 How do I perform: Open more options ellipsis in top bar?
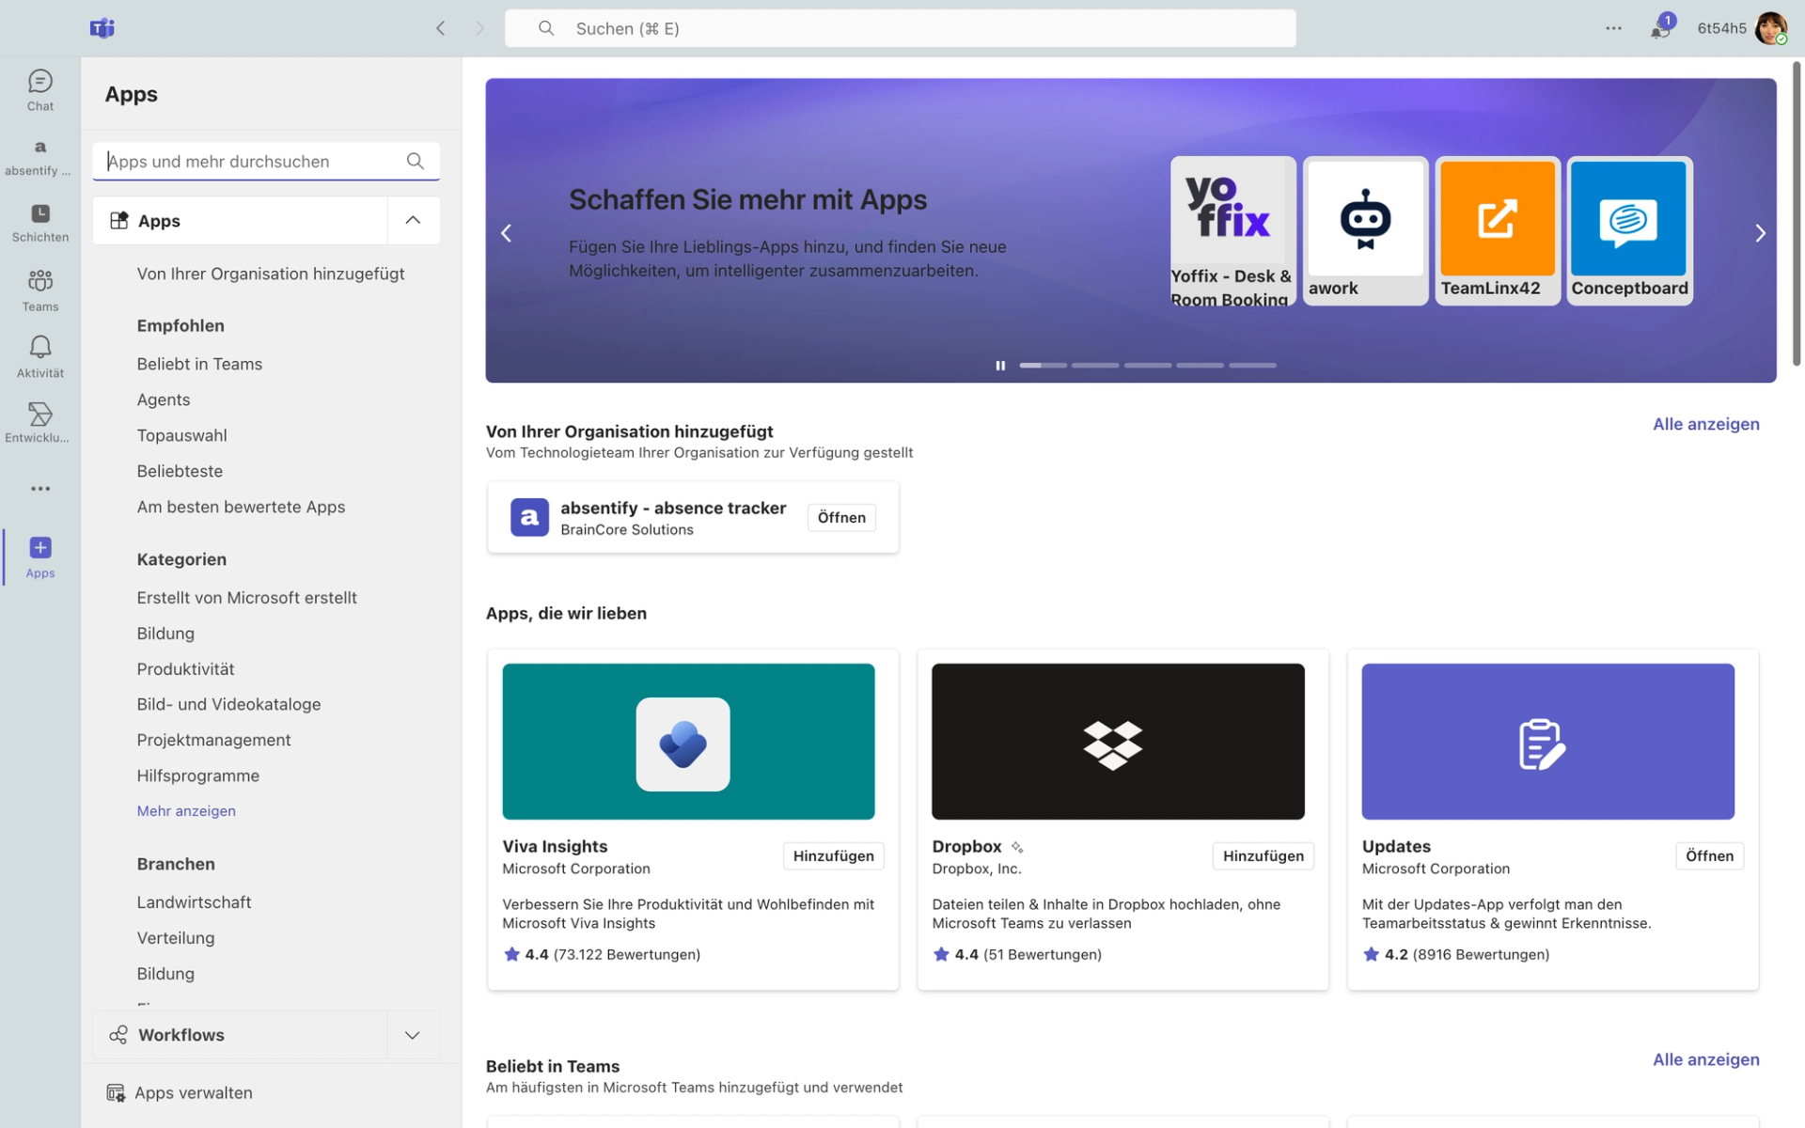click(1613, 28)
